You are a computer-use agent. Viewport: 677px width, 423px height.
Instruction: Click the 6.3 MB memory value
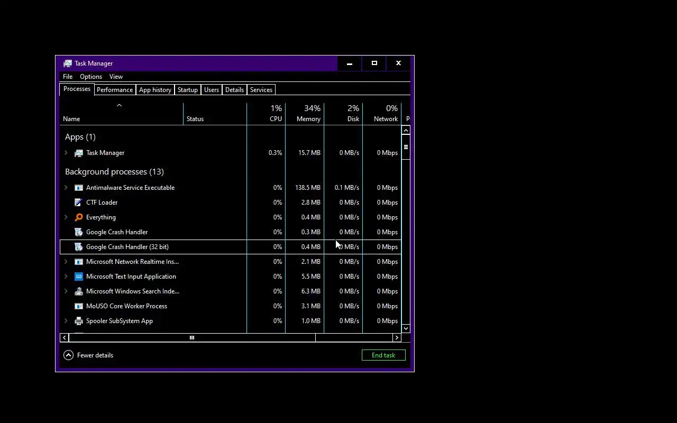[x=311, y=291]
